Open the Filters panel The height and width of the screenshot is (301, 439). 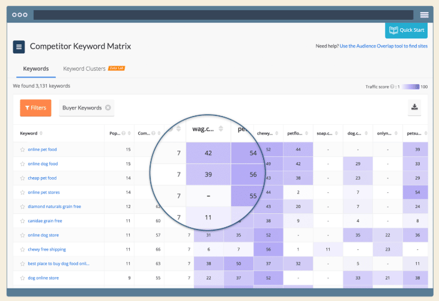[x=35, y=108]
